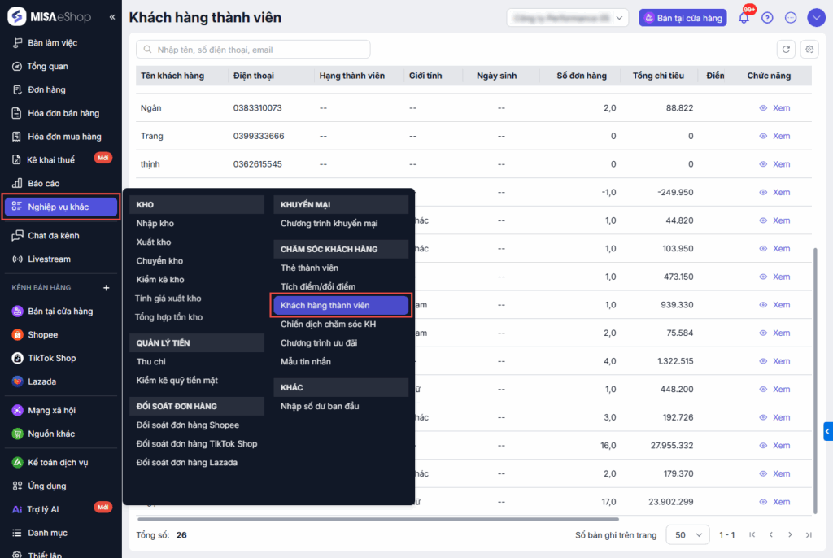The image size is (833, 558).
Task: Go to Đơn hàng section
Action: pos(46,89)
